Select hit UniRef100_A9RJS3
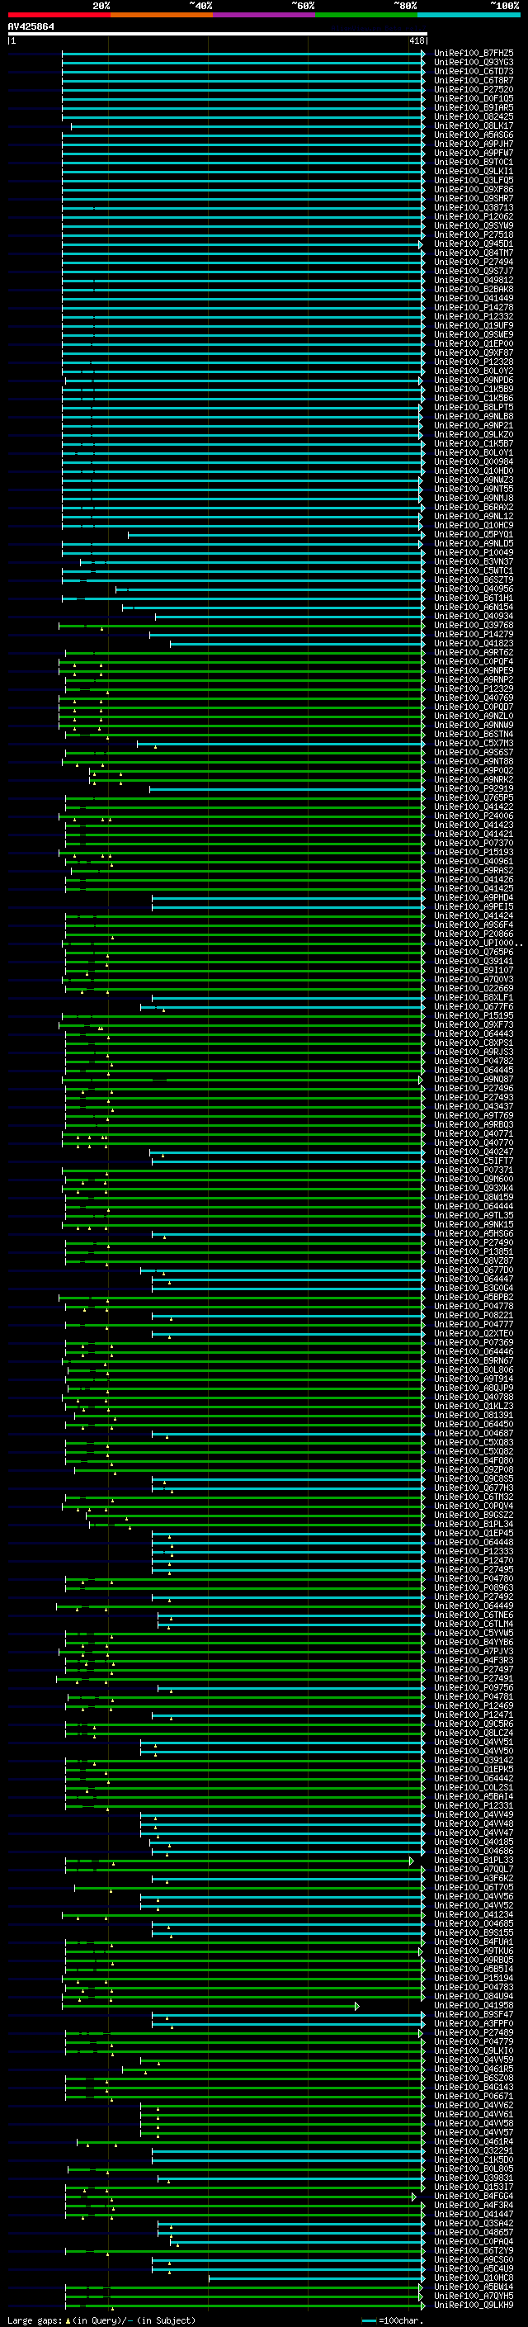Viewport: 528px width, 2327px height. point(473,1052)
